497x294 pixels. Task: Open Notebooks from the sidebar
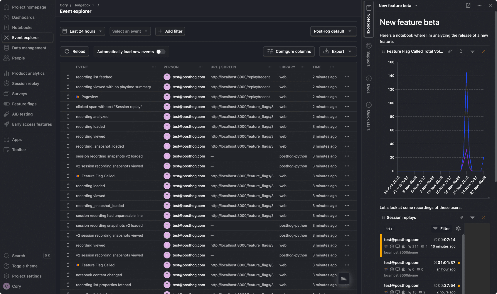point(27,27)
